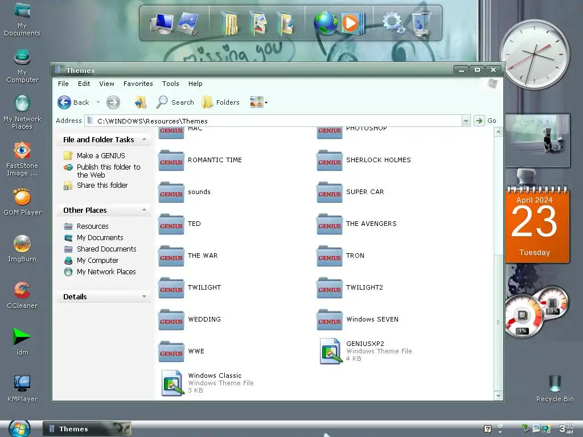This screenshot has width=583, height=437.
Task: Open the globe browser icon in top dock
Action: pos(325,23)
